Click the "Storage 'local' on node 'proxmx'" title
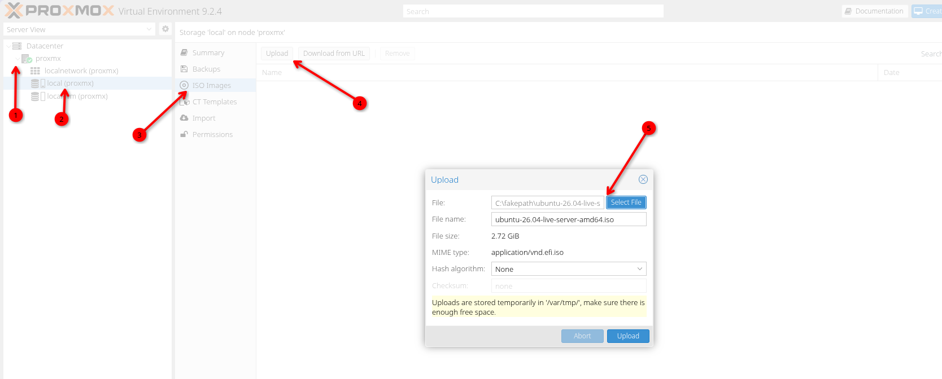 click(x=232, y=33)
